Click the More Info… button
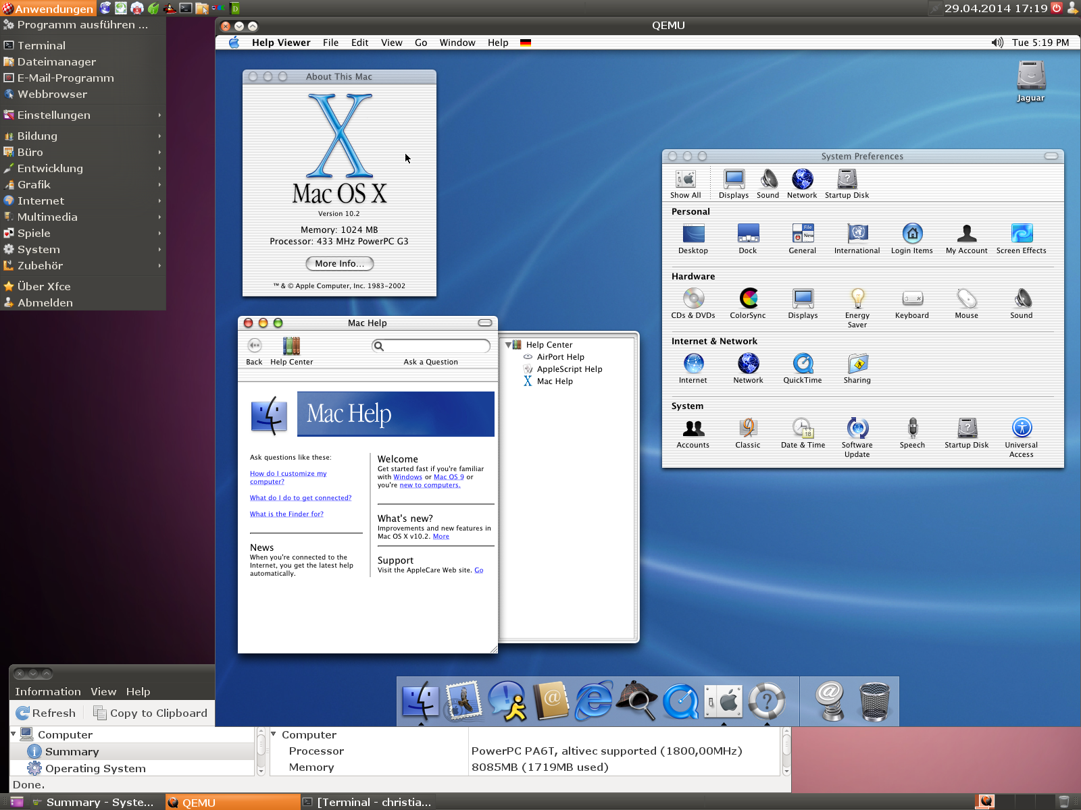This screenshot has width=1081, height=810. coord(339,264)
